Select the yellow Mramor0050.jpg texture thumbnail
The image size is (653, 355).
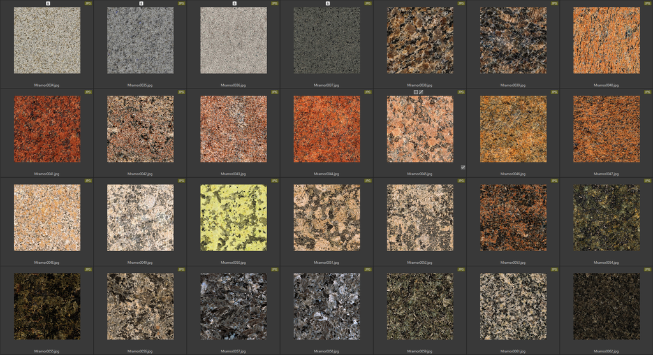[233, 217]
